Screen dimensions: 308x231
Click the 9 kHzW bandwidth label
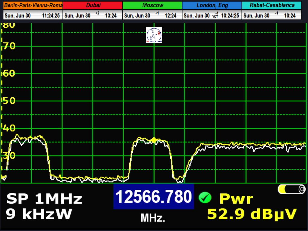[39, 214]
